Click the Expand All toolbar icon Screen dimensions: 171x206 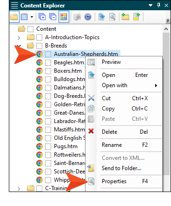pos(42,17)
